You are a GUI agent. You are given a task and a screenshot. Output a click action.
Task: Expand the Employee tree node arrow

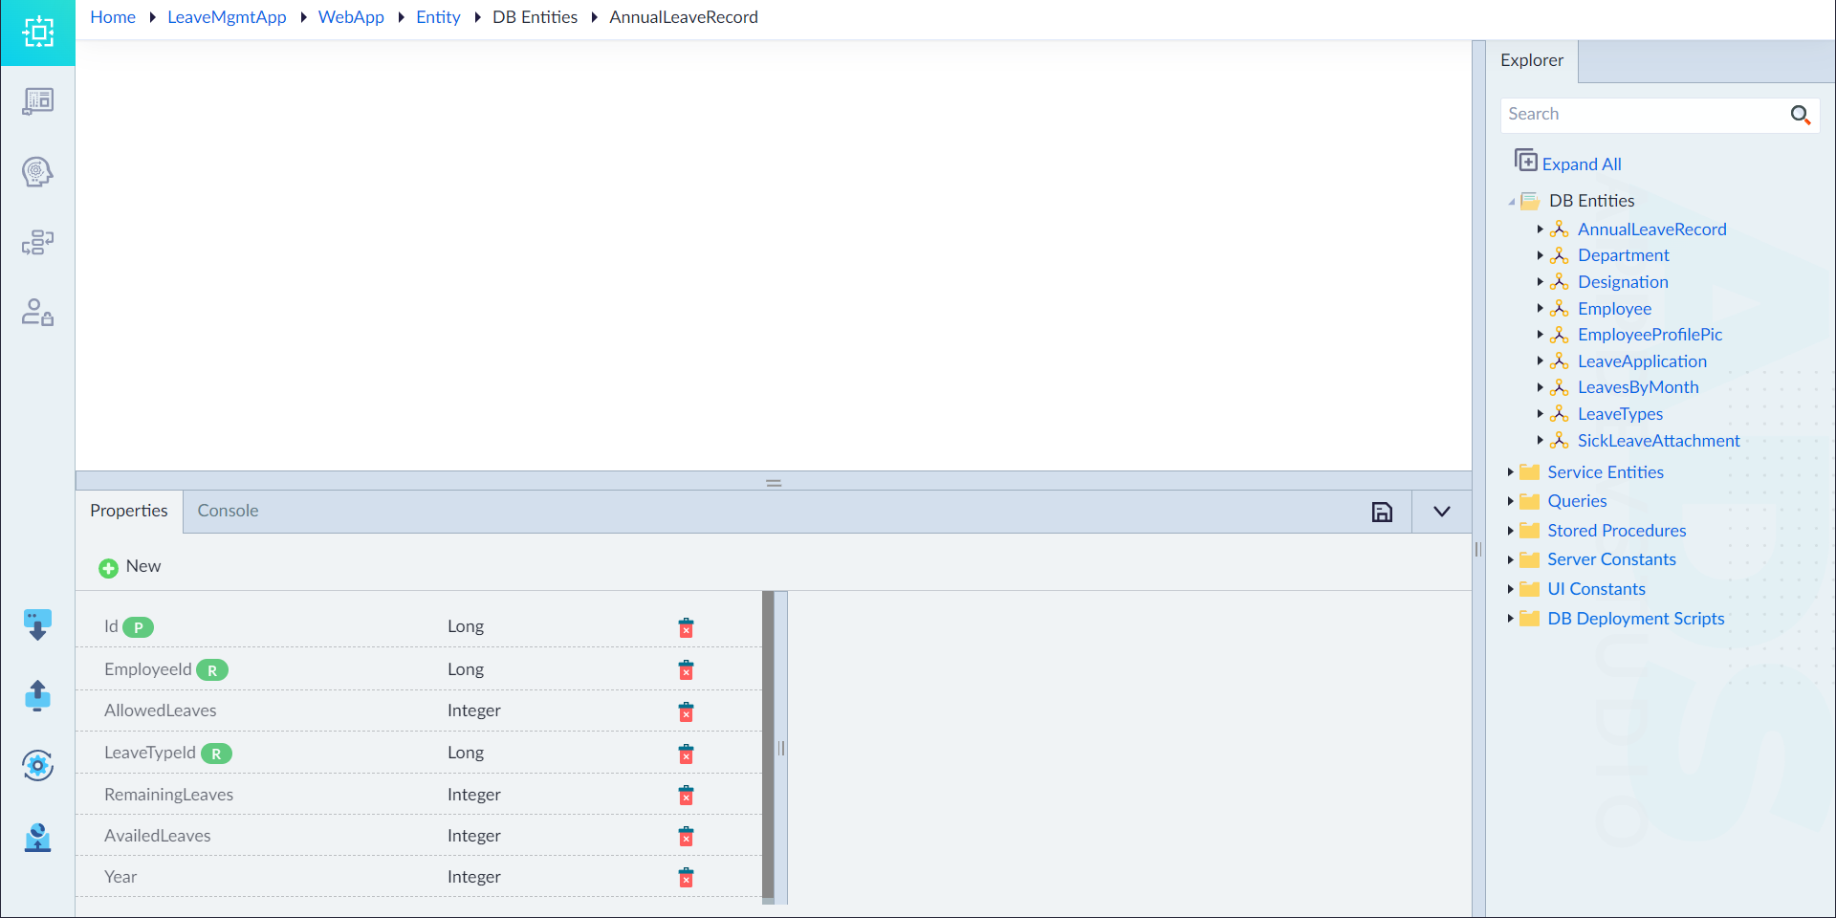1540,309
